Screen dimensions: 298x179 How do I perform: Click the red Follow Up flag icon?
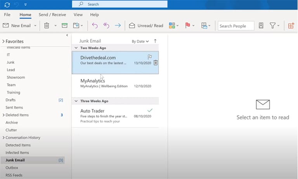point(187,25)
